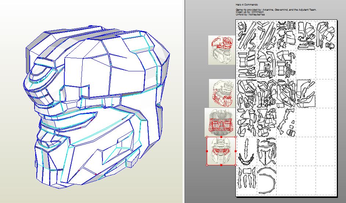Select the 3D helmet model in the left view

(x=96, y=106)
